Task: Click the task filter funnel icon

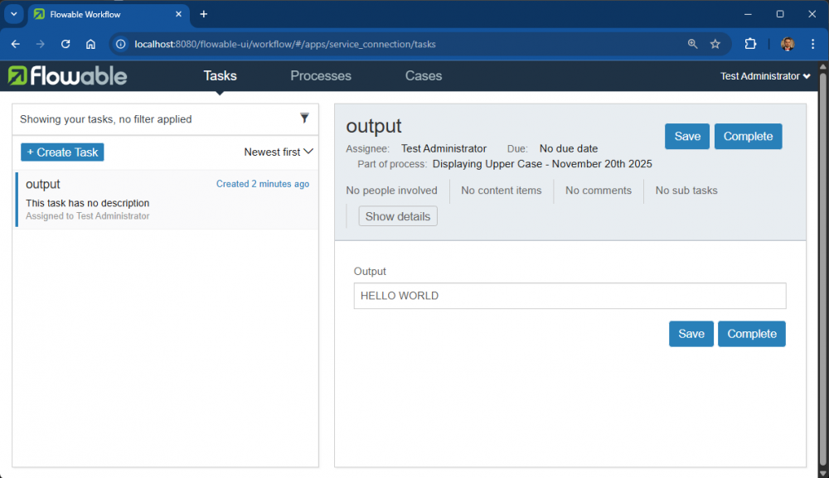Action: pos(304,118)
